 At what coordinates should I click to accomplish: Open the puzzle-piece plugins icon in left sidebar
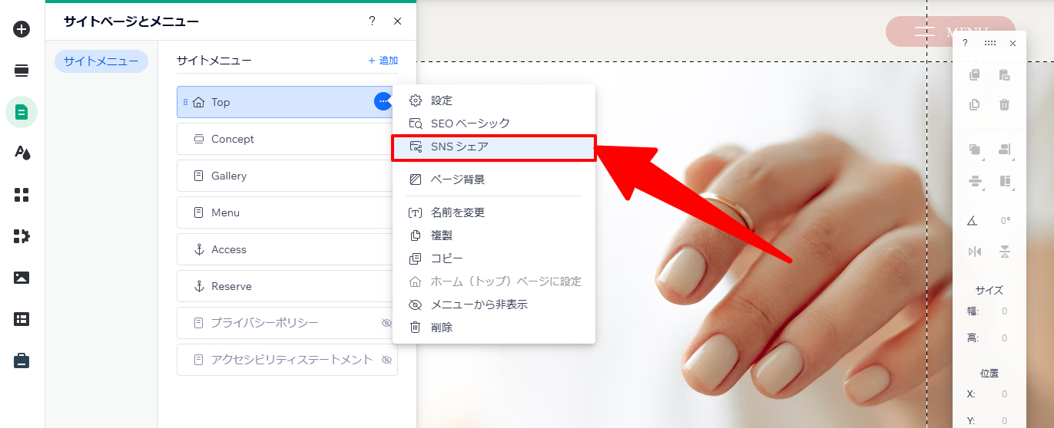(x=22, y=235)
